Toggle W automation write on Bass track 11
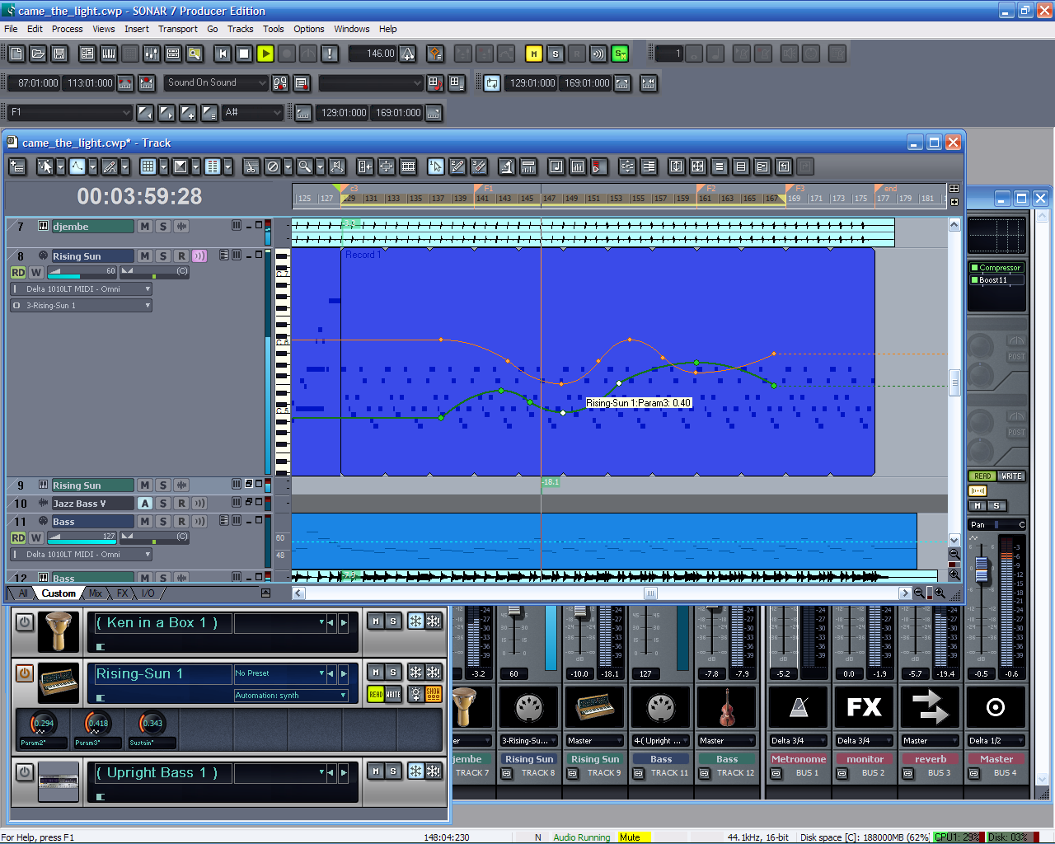Image resolution: width=1055 pixels, height=844 pixels. coord(36,538)
